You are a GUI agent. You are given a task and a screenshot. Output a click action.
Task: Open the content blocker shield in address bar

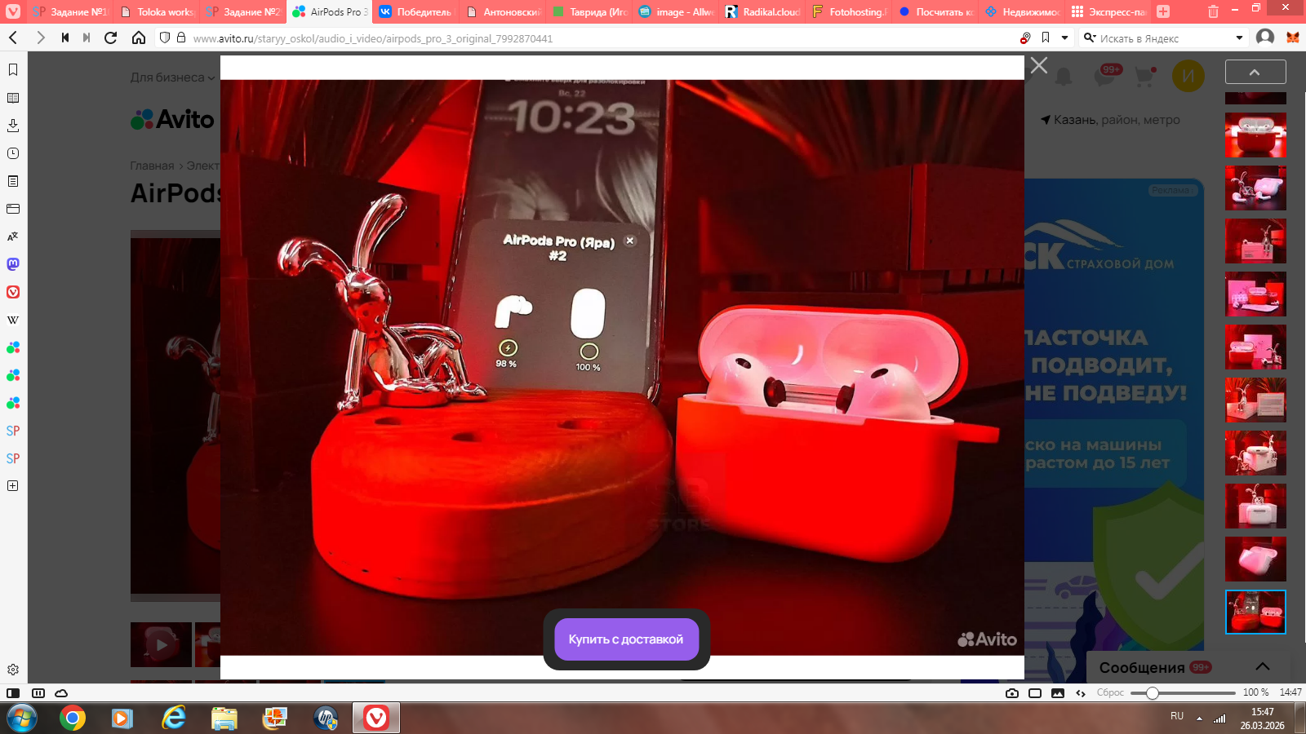coord(165,38)
